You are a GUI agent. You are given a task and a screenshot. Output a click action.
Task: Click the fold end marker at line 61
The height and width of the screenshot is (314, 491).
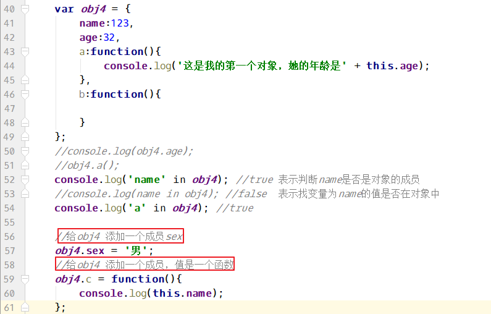tap(25, 307)
